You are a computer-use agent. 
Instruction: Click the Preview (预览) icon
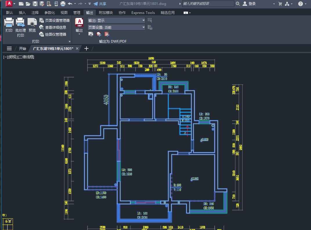(32, 22)
